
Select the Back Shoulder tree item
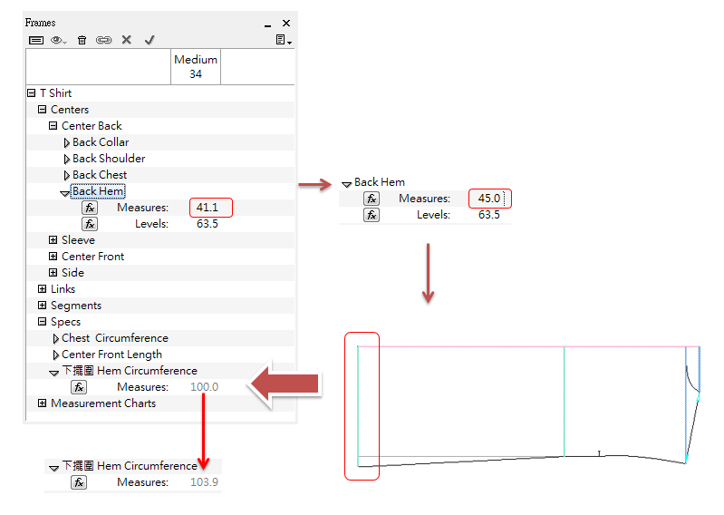point(109,159)
